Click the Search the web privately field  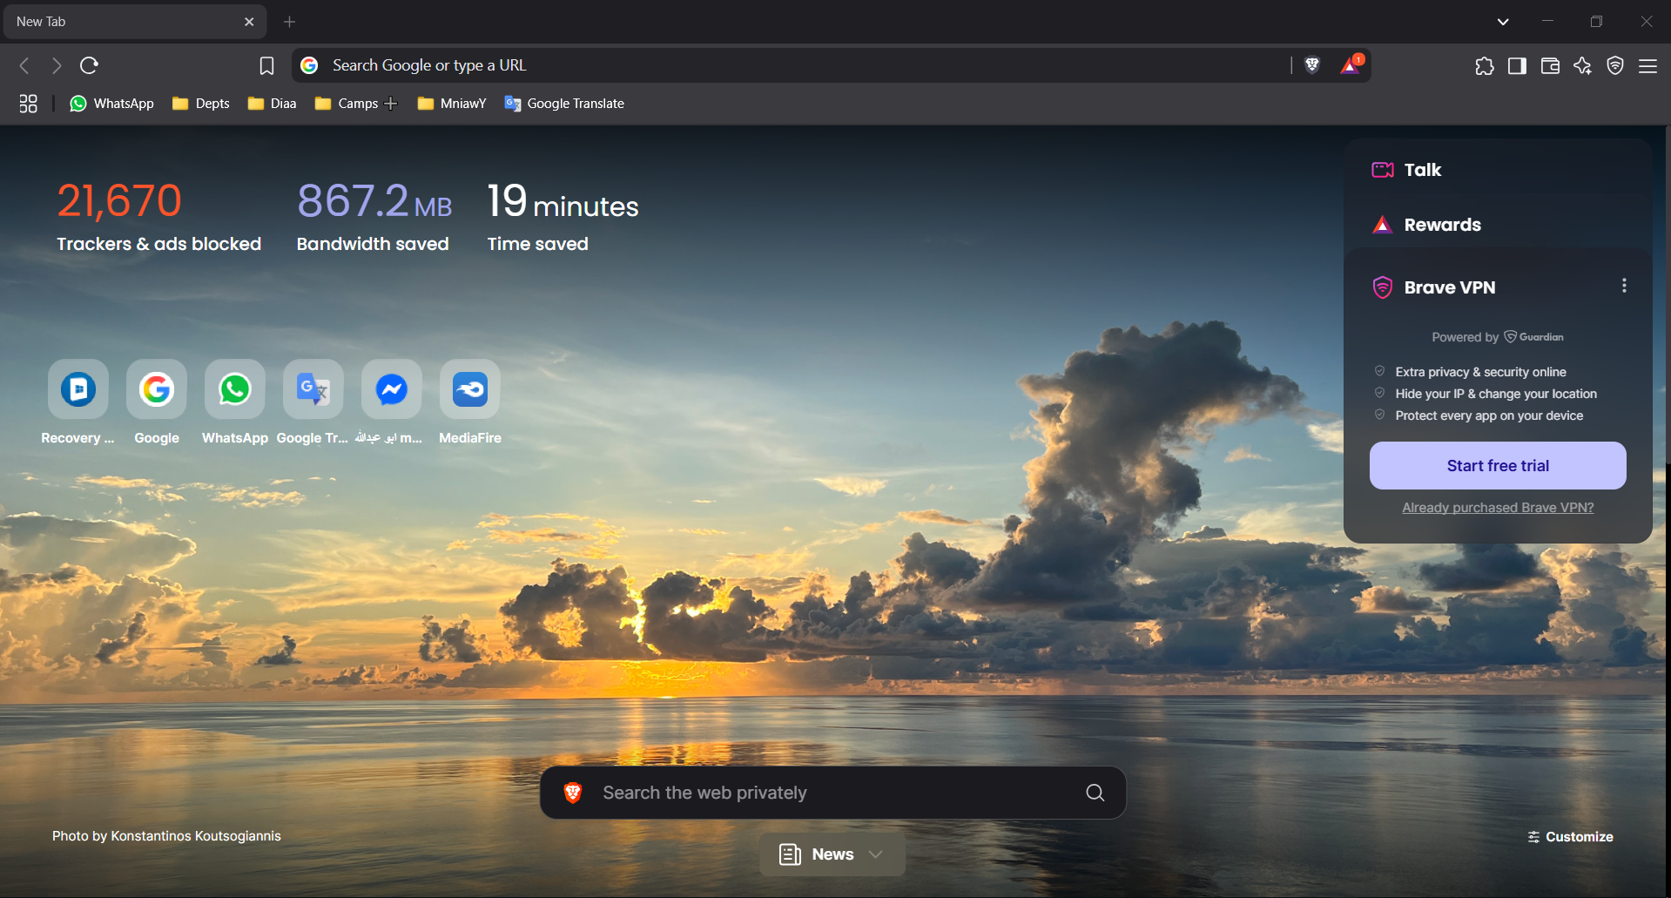[x=833, y=793]
